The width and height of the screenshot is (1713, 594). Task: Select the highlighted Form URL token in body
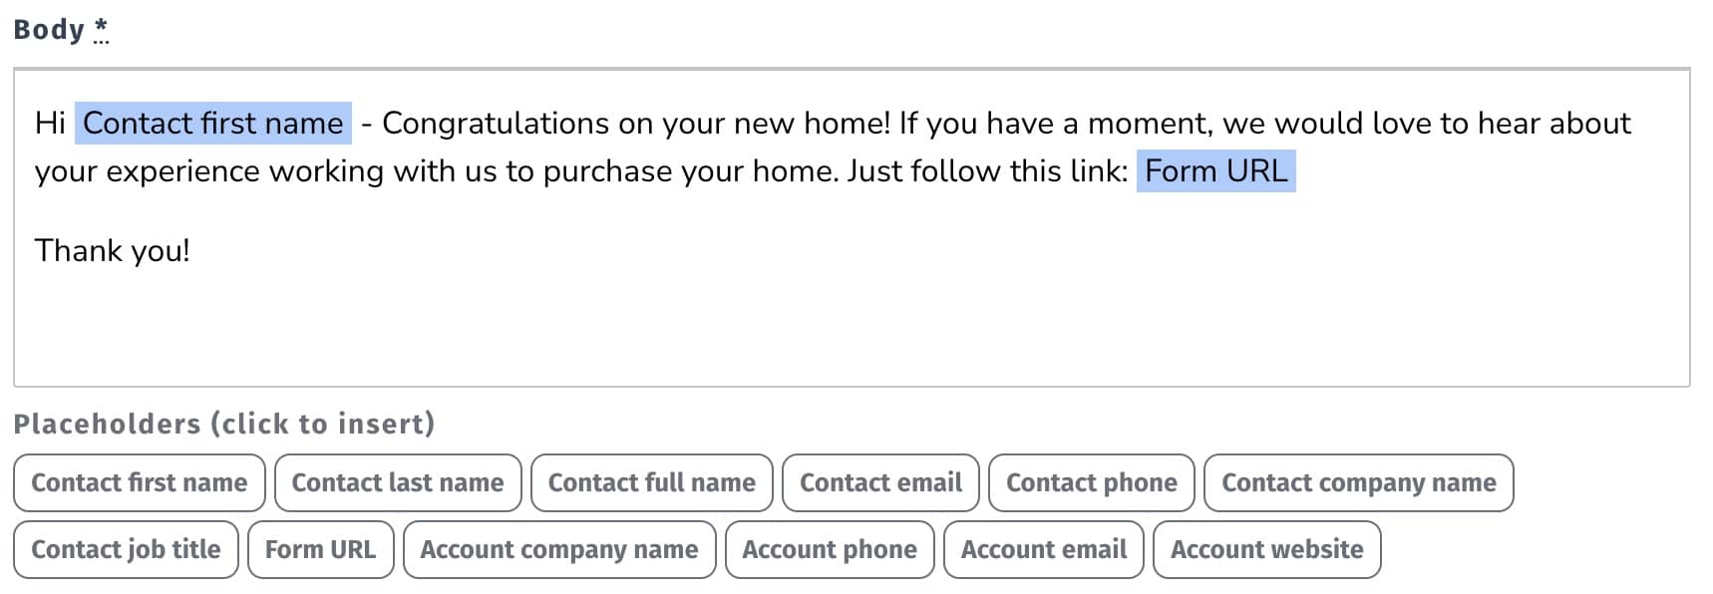pyautogui.click(x=1215, y=171)
